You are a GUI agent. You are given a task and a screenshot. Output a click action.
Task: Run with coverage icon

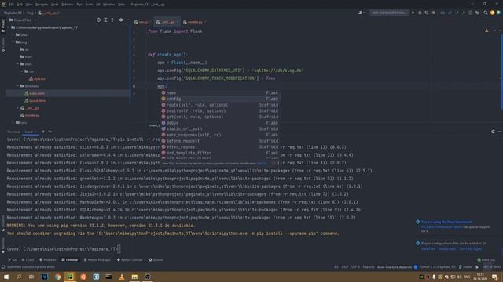pos(426,13)
